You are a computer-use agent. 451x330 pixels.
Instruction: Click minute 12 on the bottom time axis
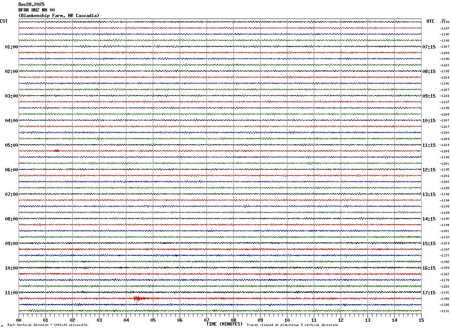pos(341,320)
